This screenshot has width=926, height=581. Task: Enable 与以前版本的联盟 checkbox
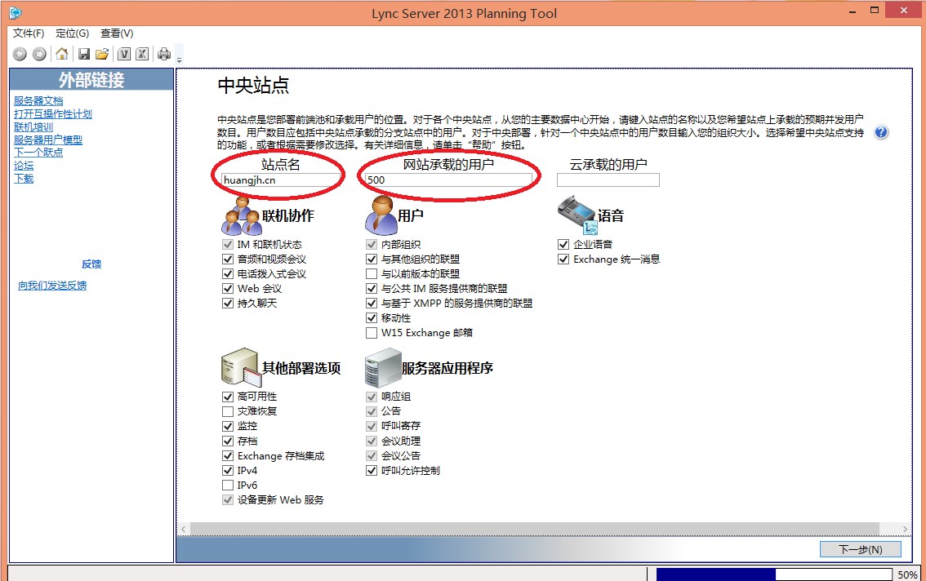coord(372,274)
